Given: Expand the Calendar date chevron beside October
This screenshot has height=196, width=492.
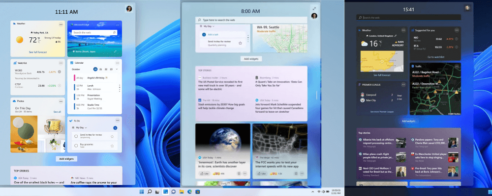Looking at the screenshot, I should point(117,70).
